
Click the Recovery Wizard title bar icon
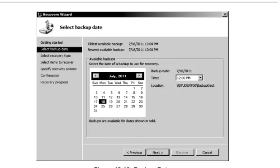point(40,14)
